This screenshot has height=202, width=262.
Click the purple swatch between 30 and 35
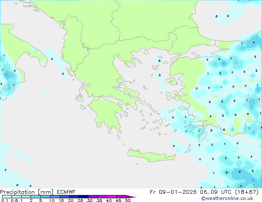[x=93, y=197]
